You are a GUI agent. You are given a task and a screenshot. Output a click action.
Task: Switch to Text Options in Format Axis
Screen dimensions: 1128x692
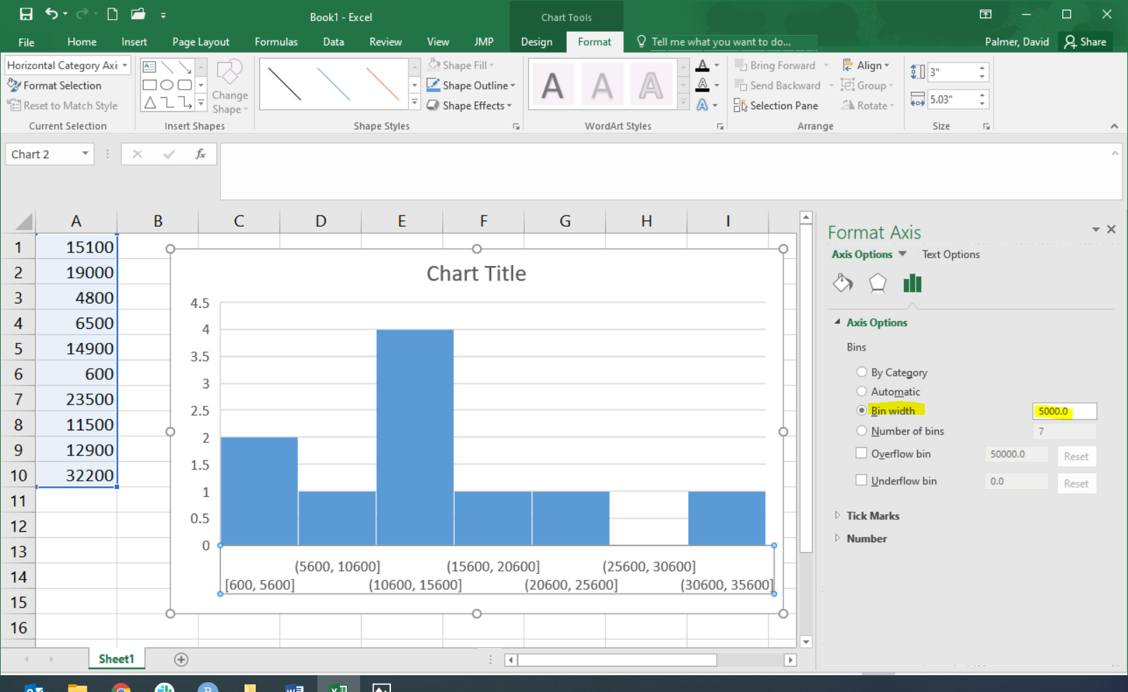click(951, 255)
